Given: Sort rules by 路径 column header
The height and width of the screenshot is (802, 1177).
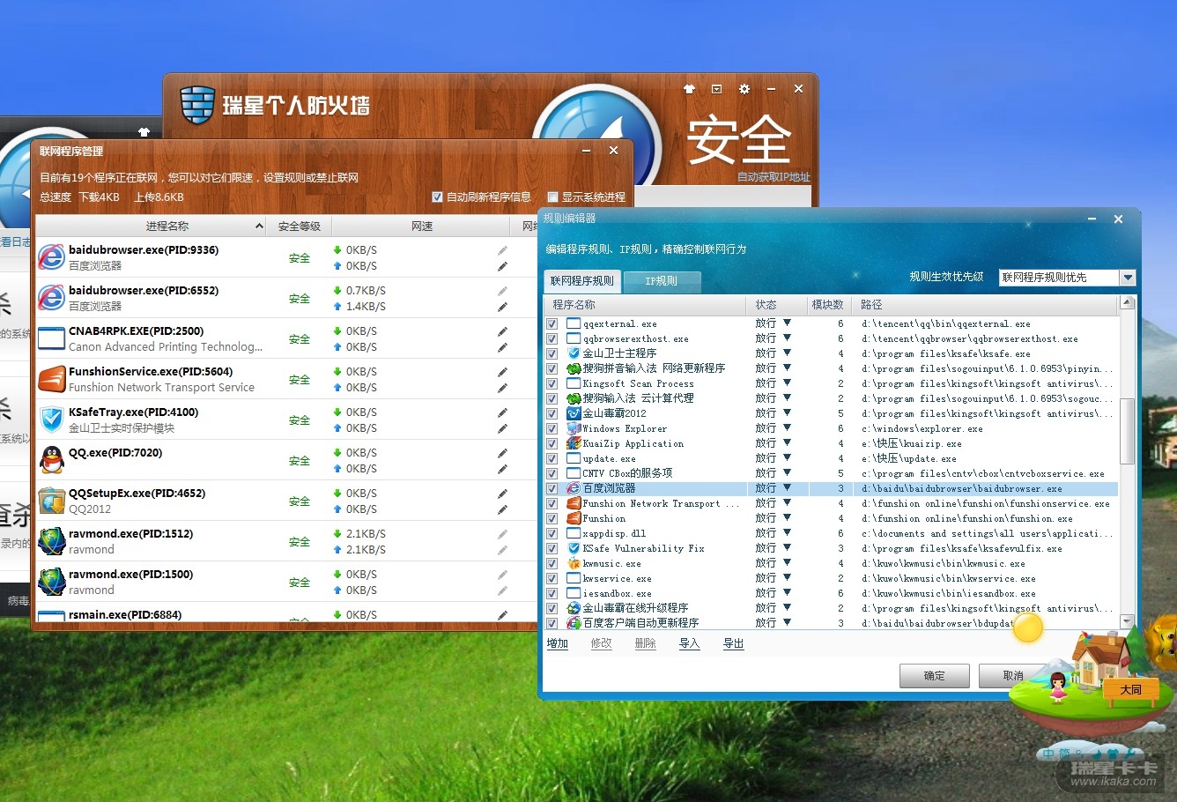Looking at the screenshot, I should (985, 305).
